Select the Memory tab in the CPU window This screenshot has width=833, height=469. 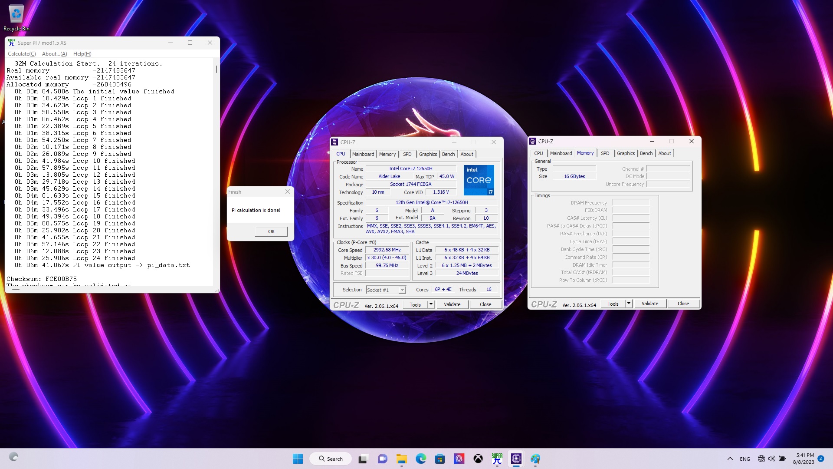(x=387, y=154)
